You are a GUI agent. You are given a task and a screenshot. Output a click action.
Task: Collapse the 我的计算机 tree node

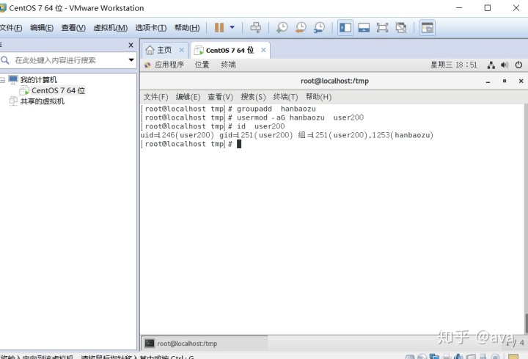click(2, 80)
